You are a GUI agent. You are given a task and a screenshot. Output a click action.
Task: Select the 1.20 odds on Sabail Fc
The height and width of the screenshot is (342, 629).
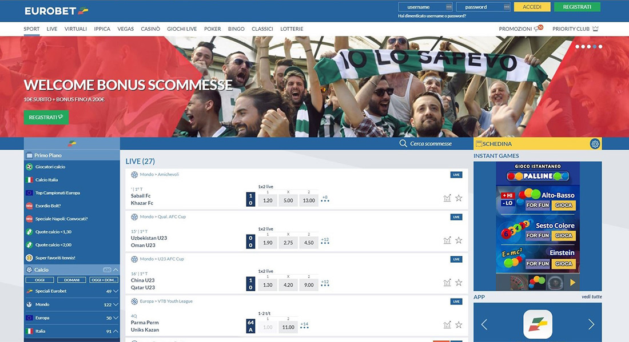click(268, 200)
